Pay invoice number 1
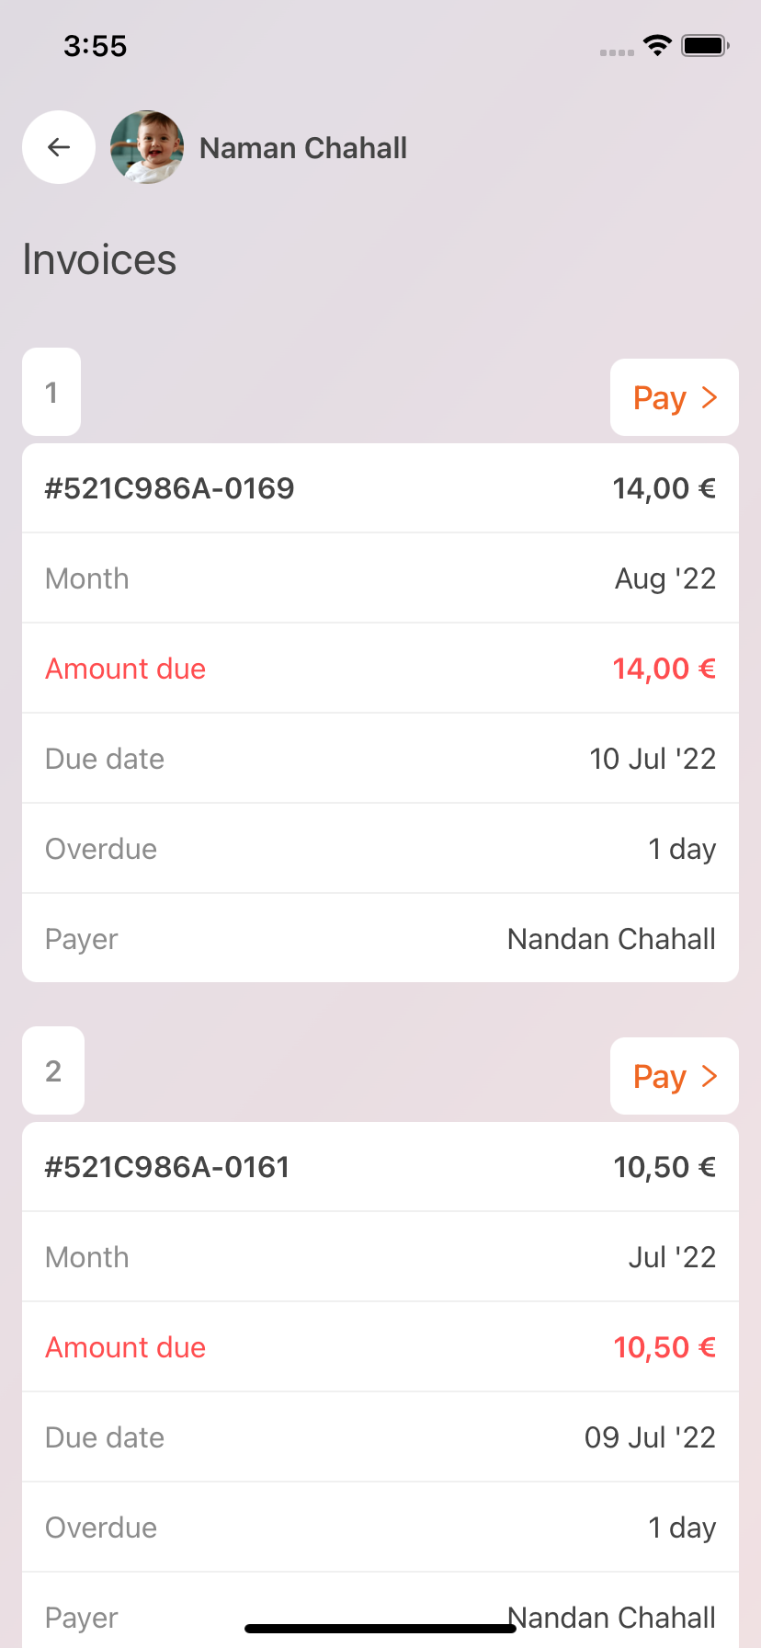 coord(674,397)
